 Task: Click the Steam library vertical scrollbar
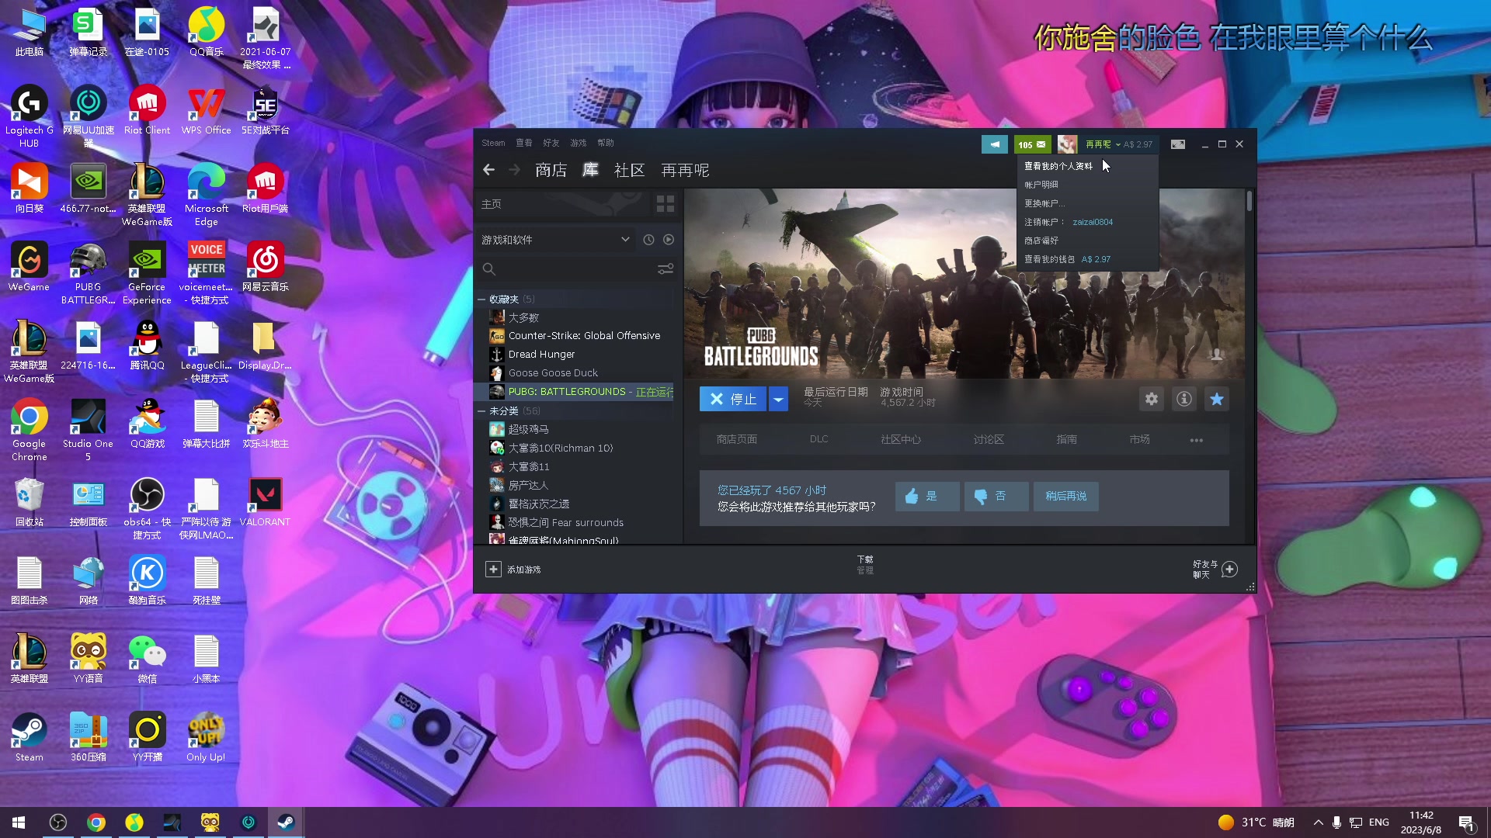[x=1249, y=200]
